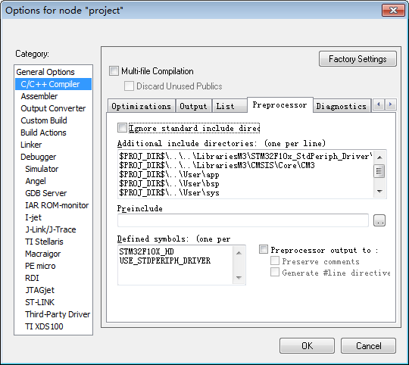409x365 pixels.
Task: Click scroll-down arrow of Defined symbols box
Action: click(x=239, y=278)
